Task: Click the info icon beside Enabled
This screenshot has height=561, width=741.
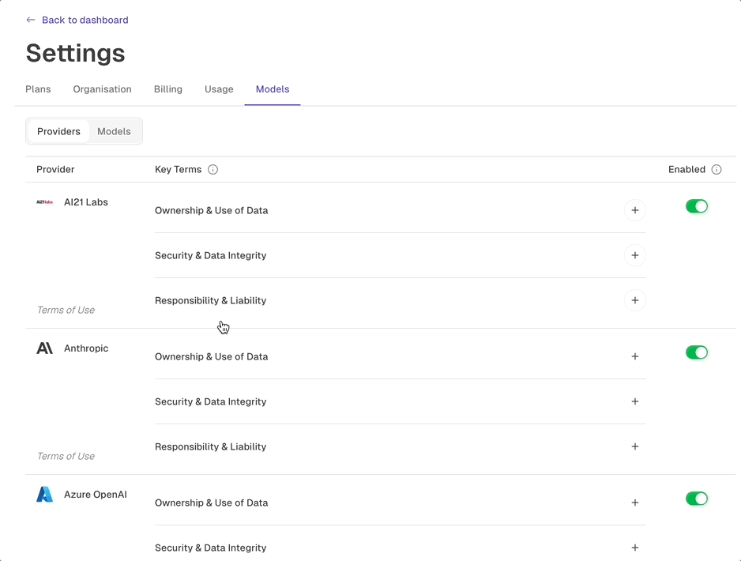Action: click(x=717, y=169)
